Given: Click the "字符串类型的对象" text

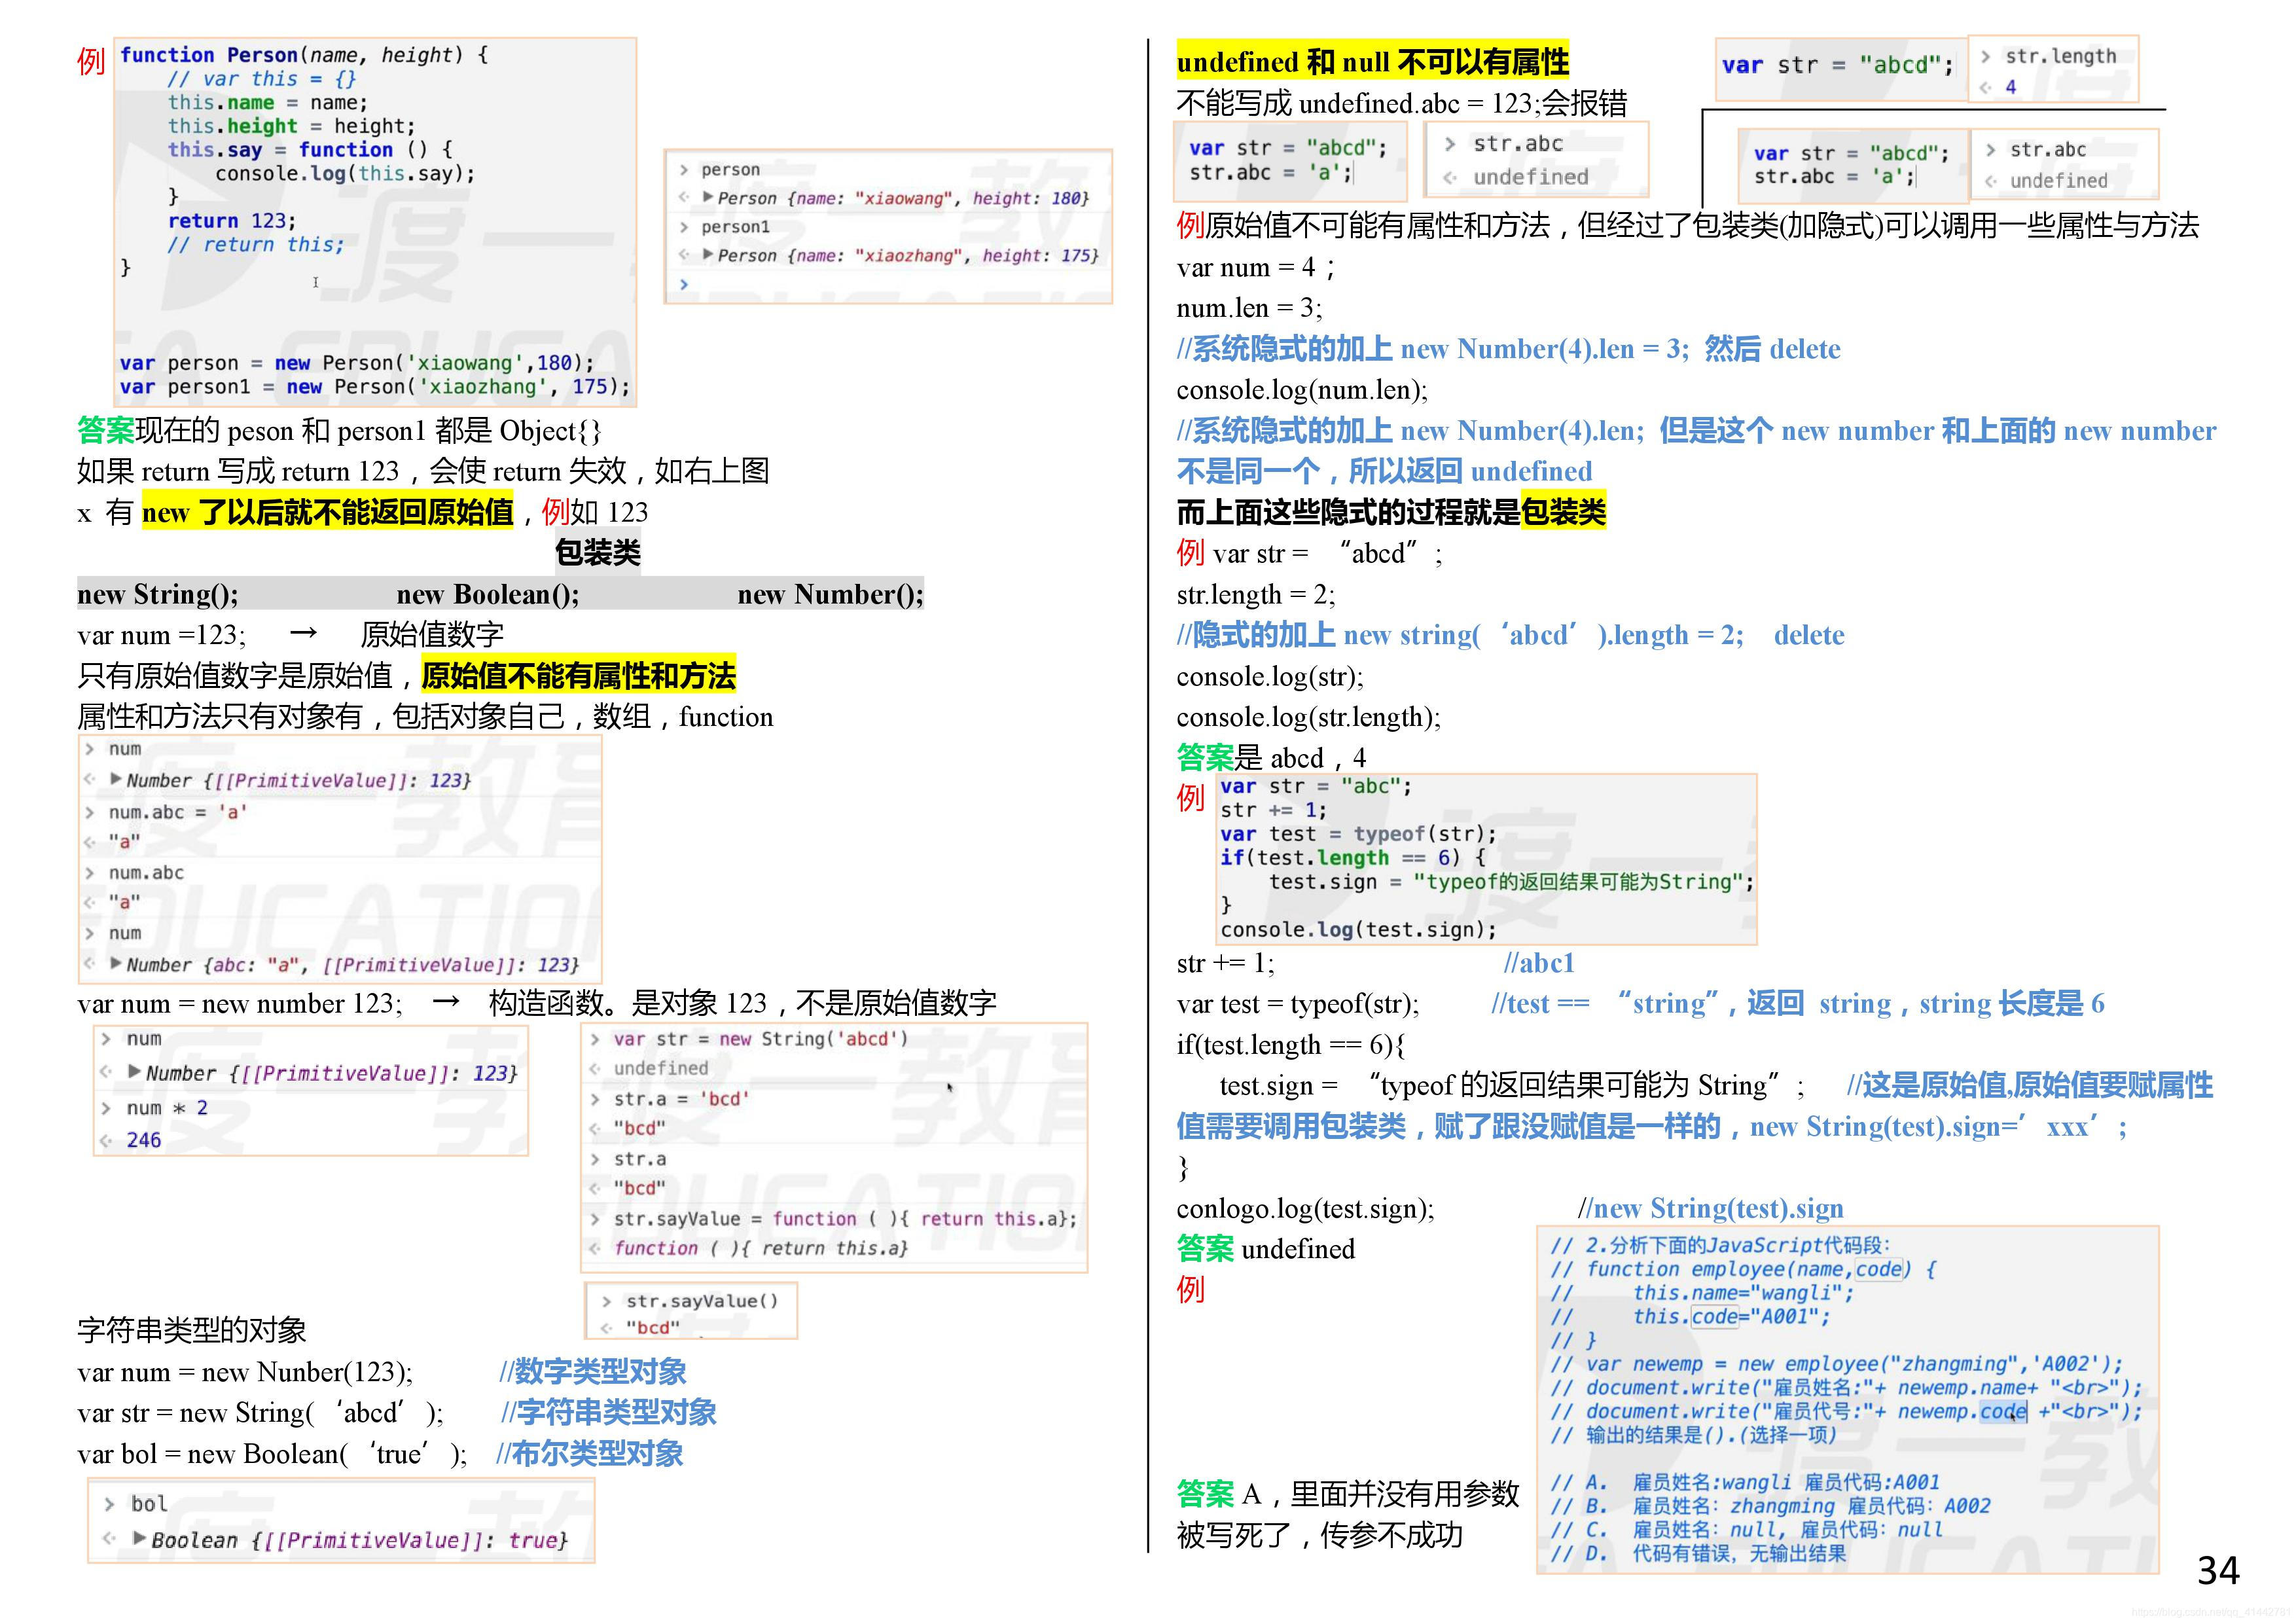Looking at the screenshot, I should coord(192,1330).
